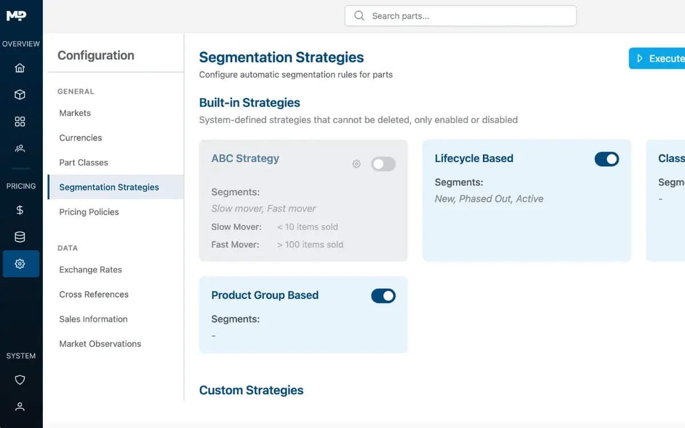Select Markets in the configuration menu
The width and height of the screenshot is (685, 428).
click(x=74, y=113)
